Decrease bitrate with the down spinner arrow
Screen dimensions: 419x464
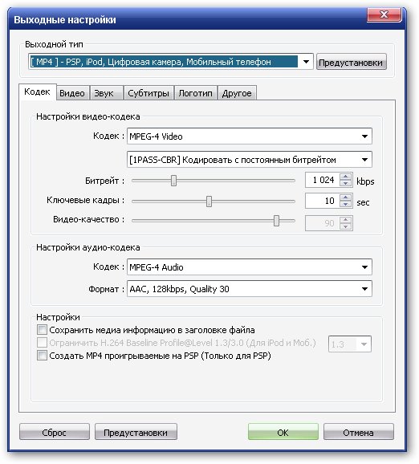(345, 184)
